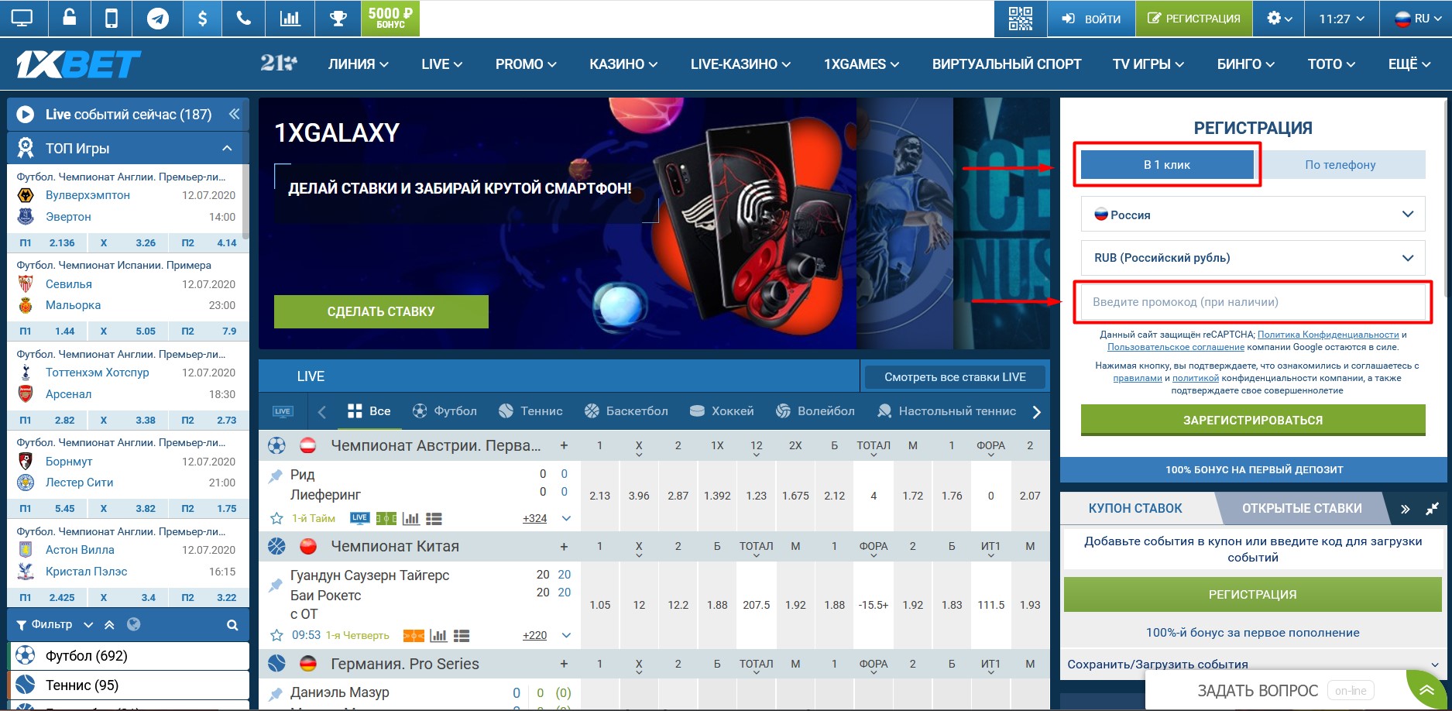Open the LIVE menu in navigation bar
This screenshot has width=1452, height=711.
click(441, 64)
